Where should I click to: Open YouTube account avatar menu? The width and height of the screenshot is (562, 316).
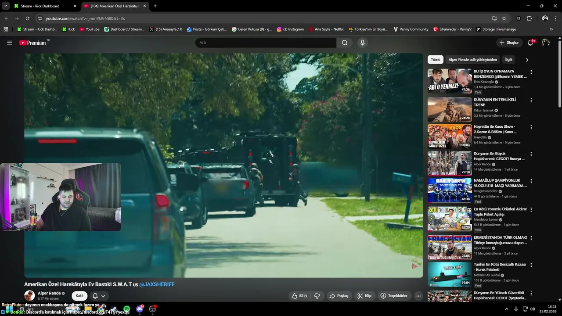click(546, 43)
